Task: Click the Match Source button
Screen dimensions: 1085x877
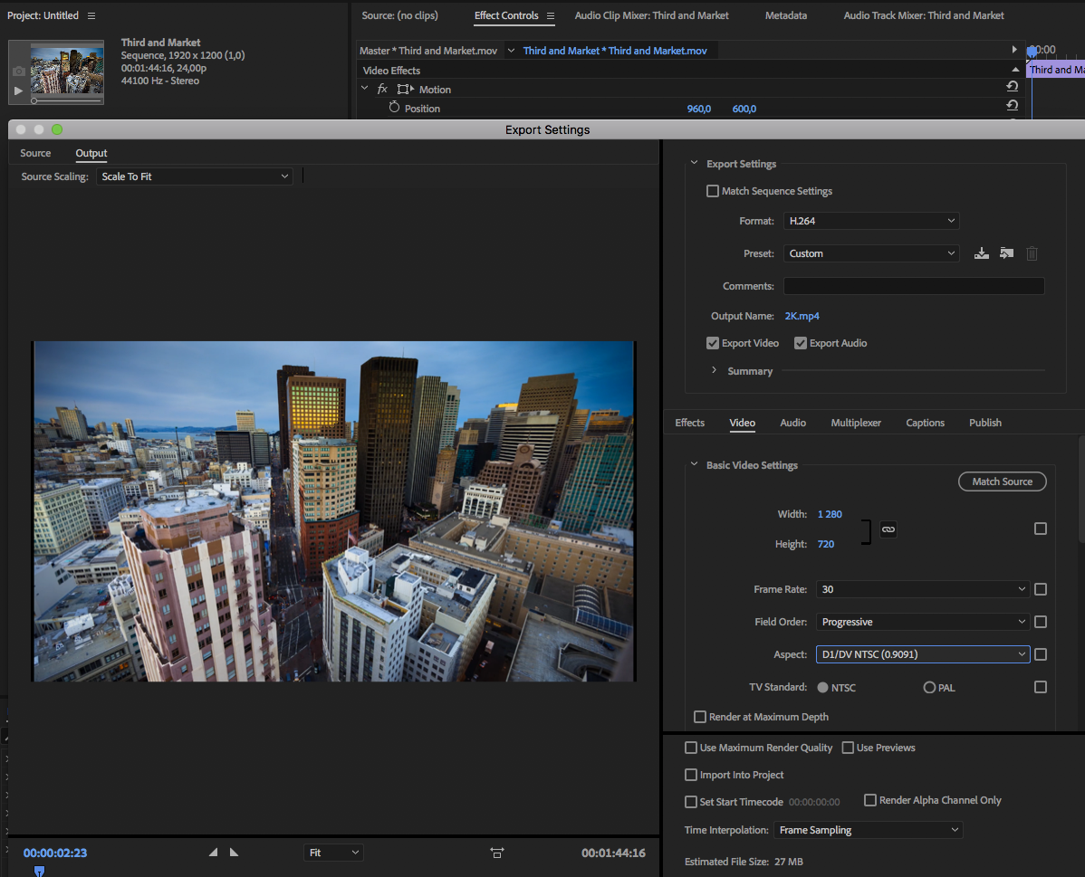Action: tap(1002, 481)
